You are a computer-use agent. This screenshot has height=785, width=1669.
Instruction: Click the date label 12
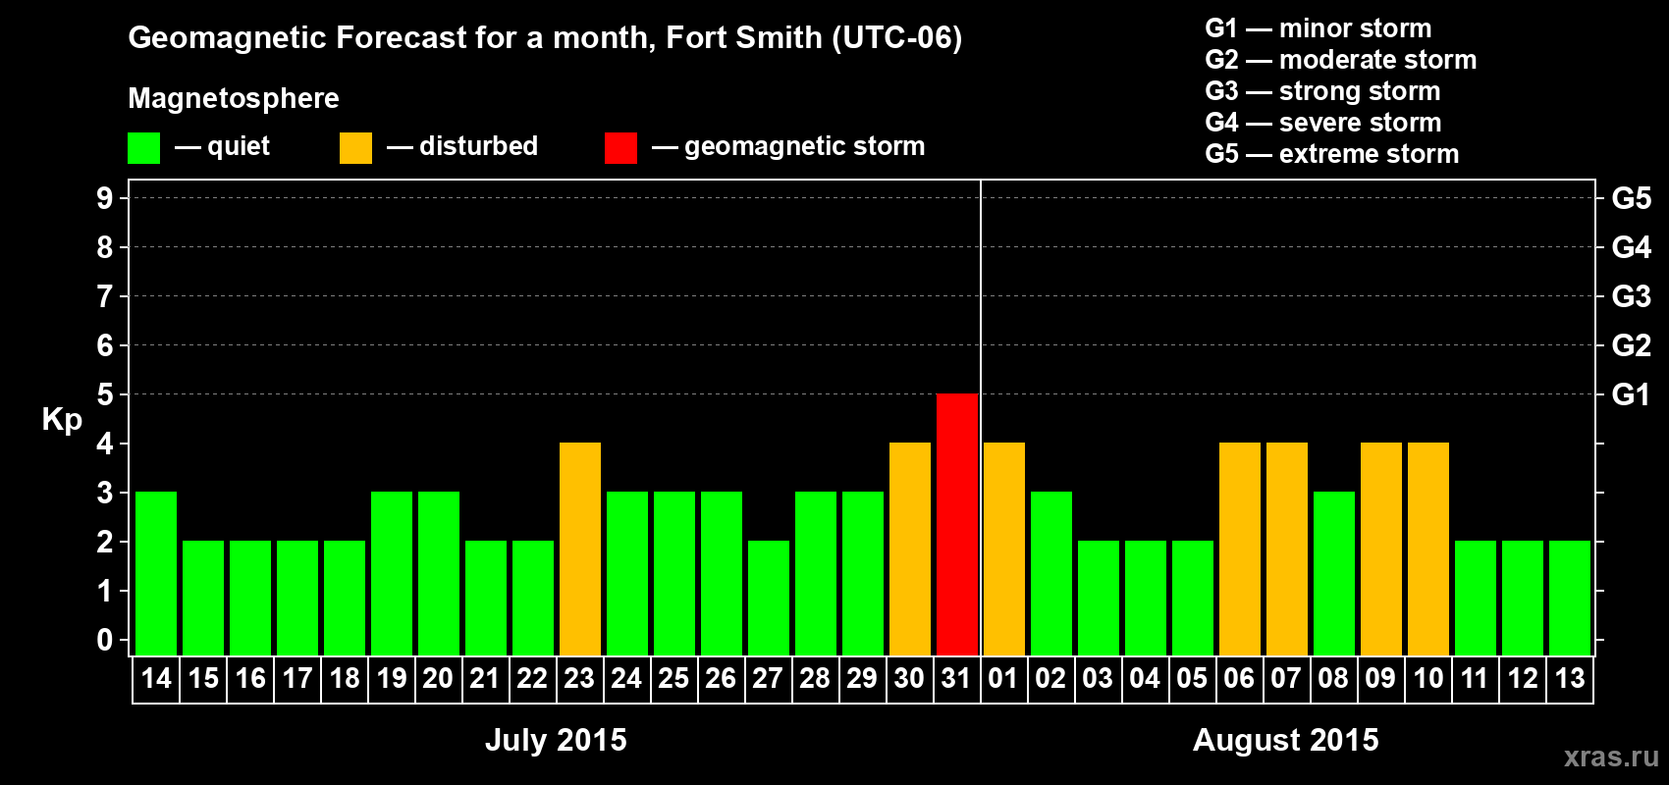pyautogui.click(x=1523, y=678)
